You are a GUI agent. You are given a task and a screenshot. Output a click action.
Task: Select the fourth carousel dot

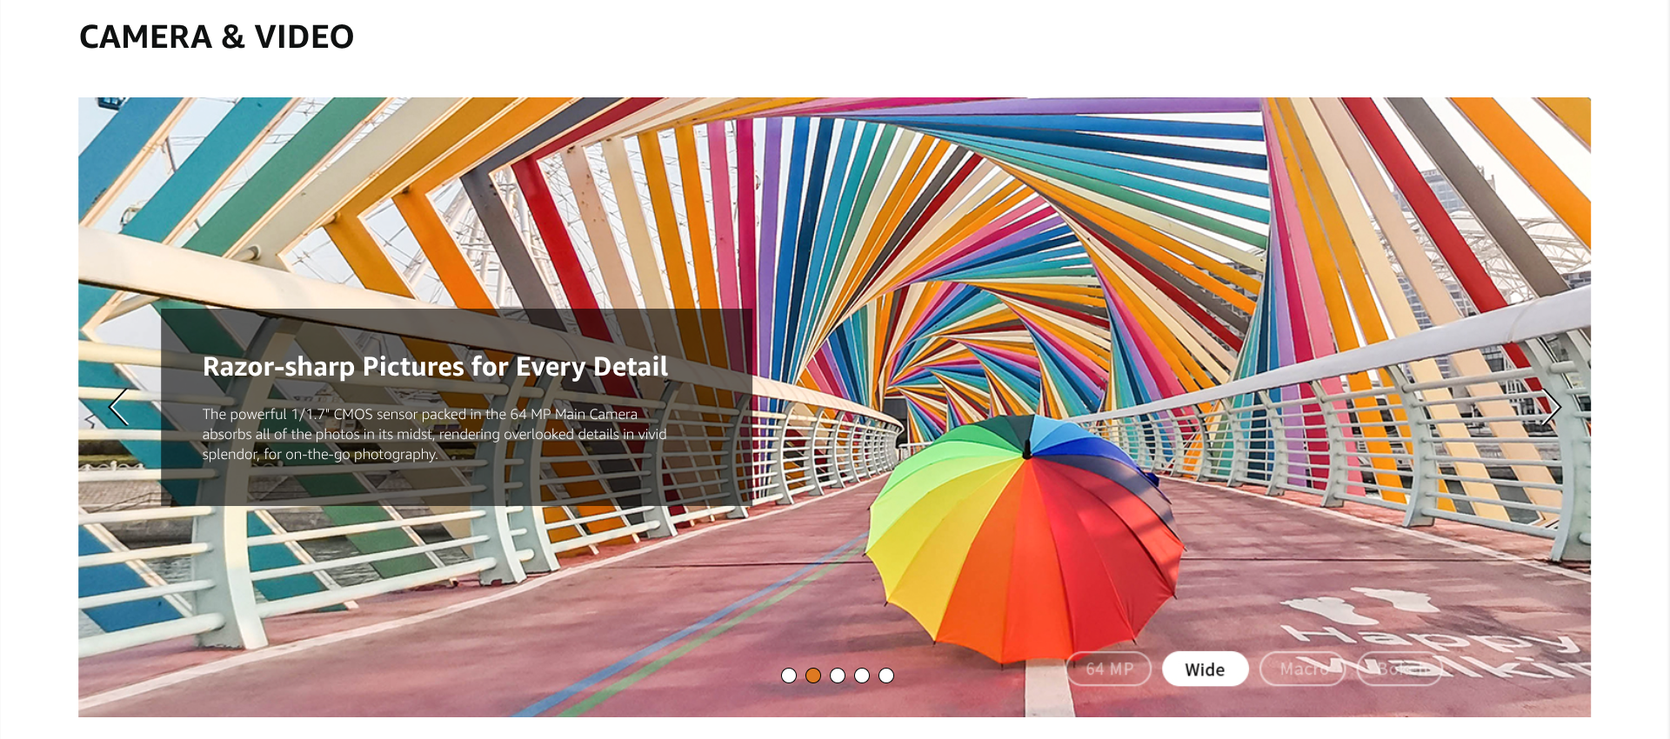[862, 676]
